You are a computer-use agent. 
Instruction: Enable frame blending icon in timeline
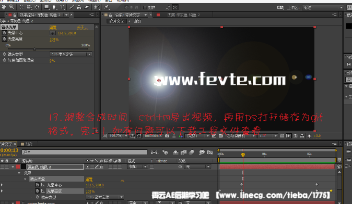coord(183,152)
